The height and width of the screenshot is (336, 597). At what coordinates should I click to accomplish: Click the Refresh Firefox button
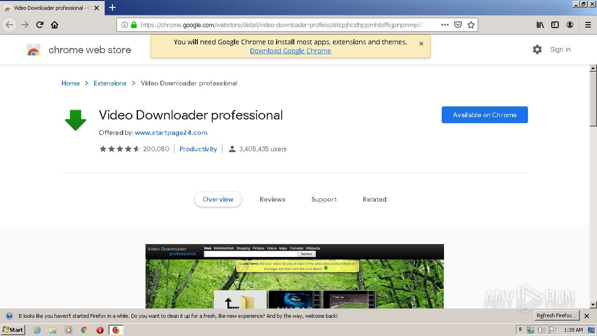[x=556, y=316]
